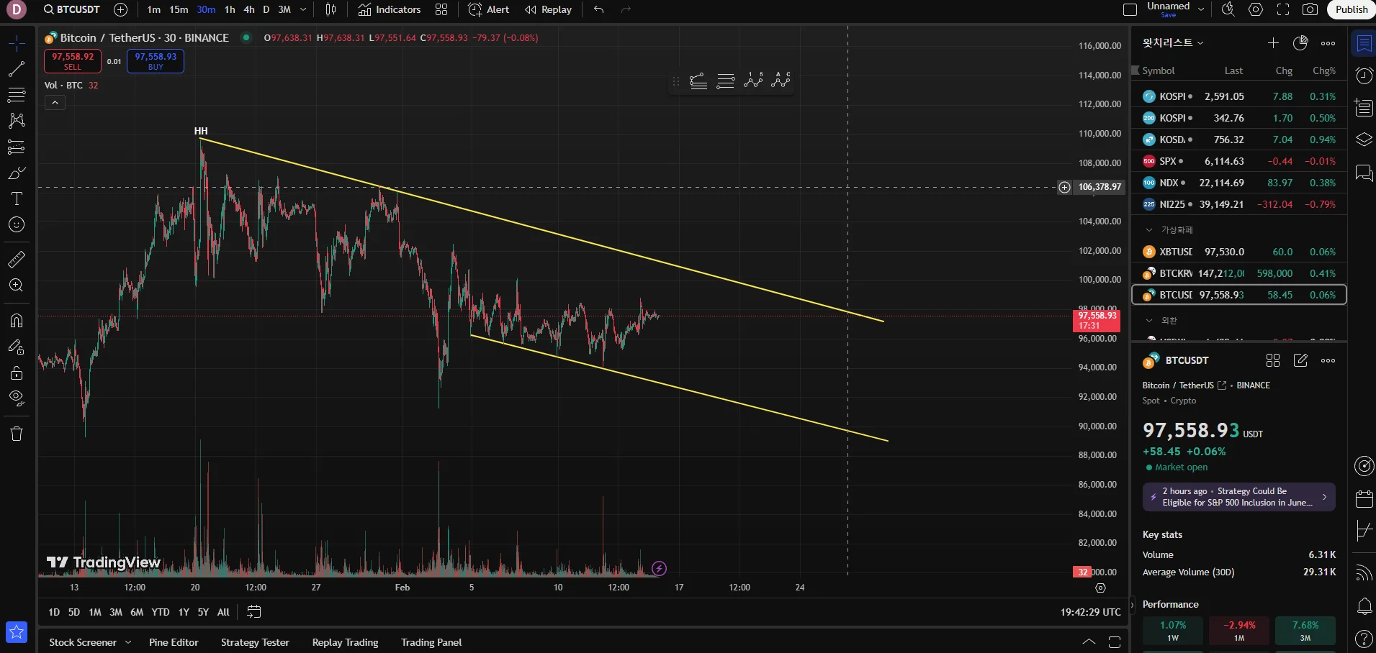Viewport: 1376px width, 653px height.
Task: Open the Fibonacci and Gann tools
Action: 17,95
